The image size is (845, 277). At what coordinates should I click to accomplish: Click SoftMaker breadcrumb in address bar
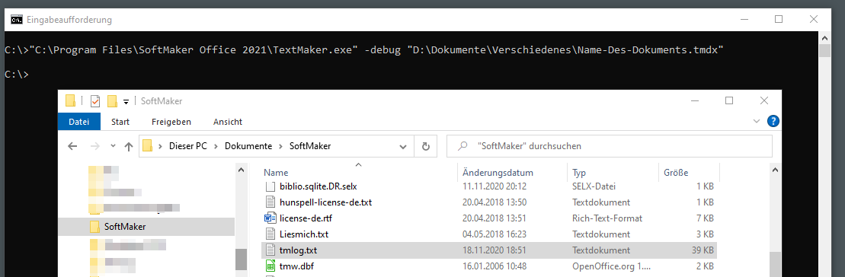(x=310, y=146)
